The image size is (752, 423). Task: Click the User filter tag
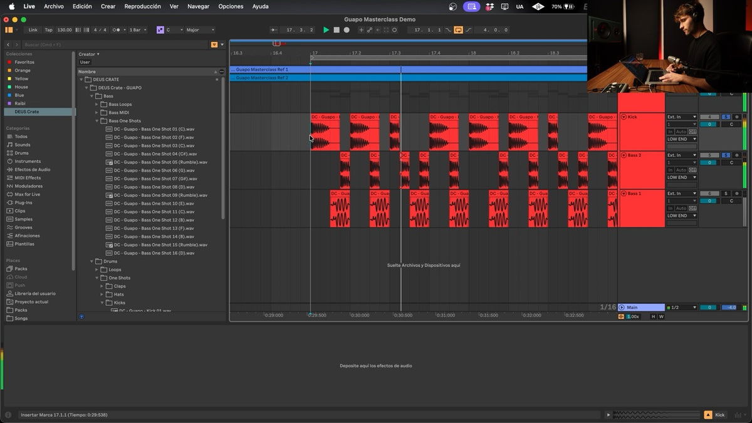tap(85, 62)
